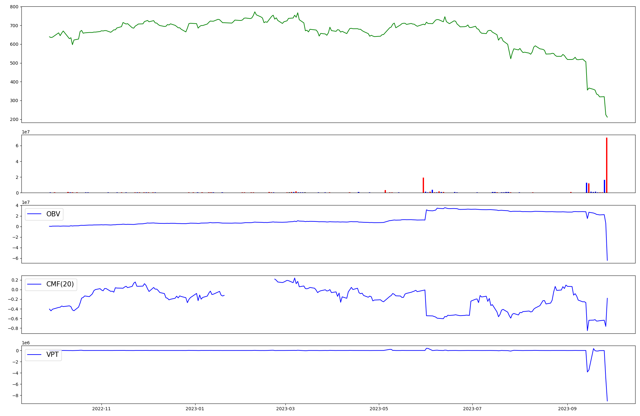Click the 800 tick on price axis
This screenshot has width=640, height=416.
(x=14, y=7)
